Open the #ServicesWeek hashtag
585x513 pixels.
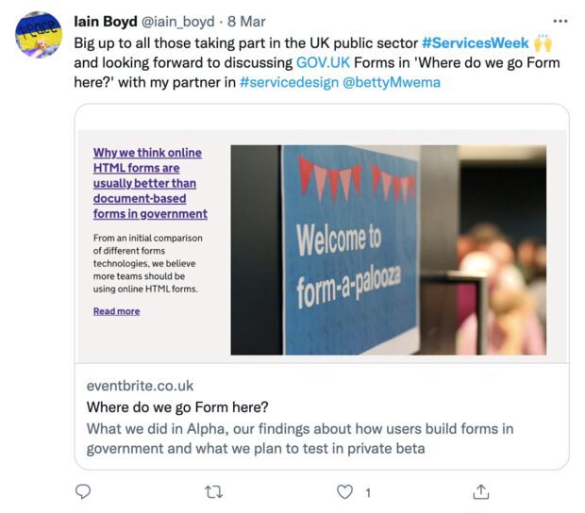476,42
